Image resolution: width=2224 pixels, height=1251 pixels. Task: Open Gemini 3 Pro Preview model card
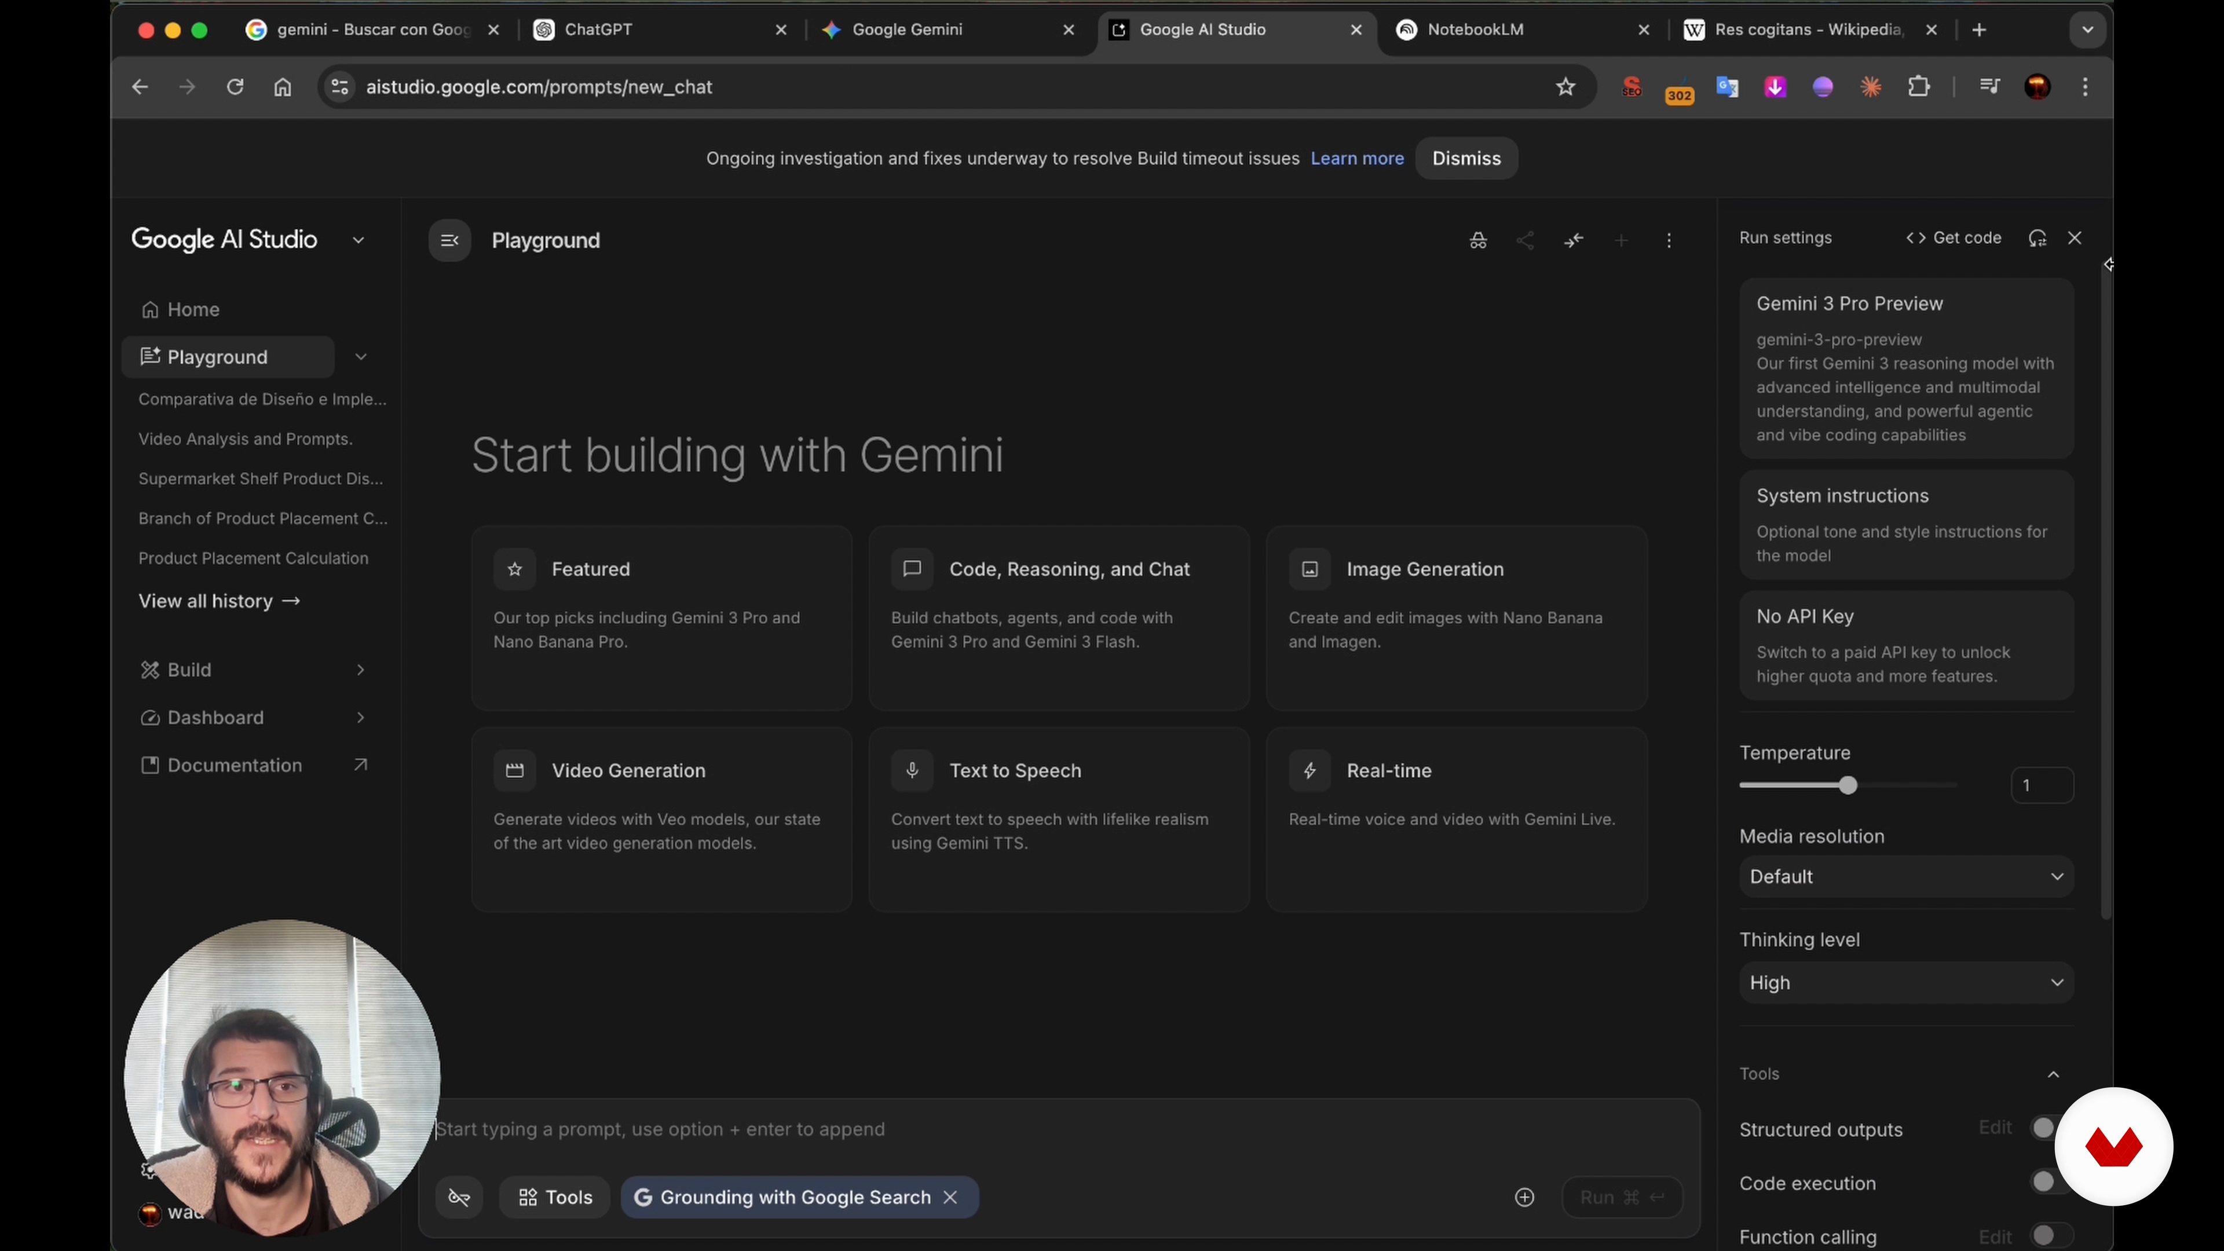point(1906,369)
